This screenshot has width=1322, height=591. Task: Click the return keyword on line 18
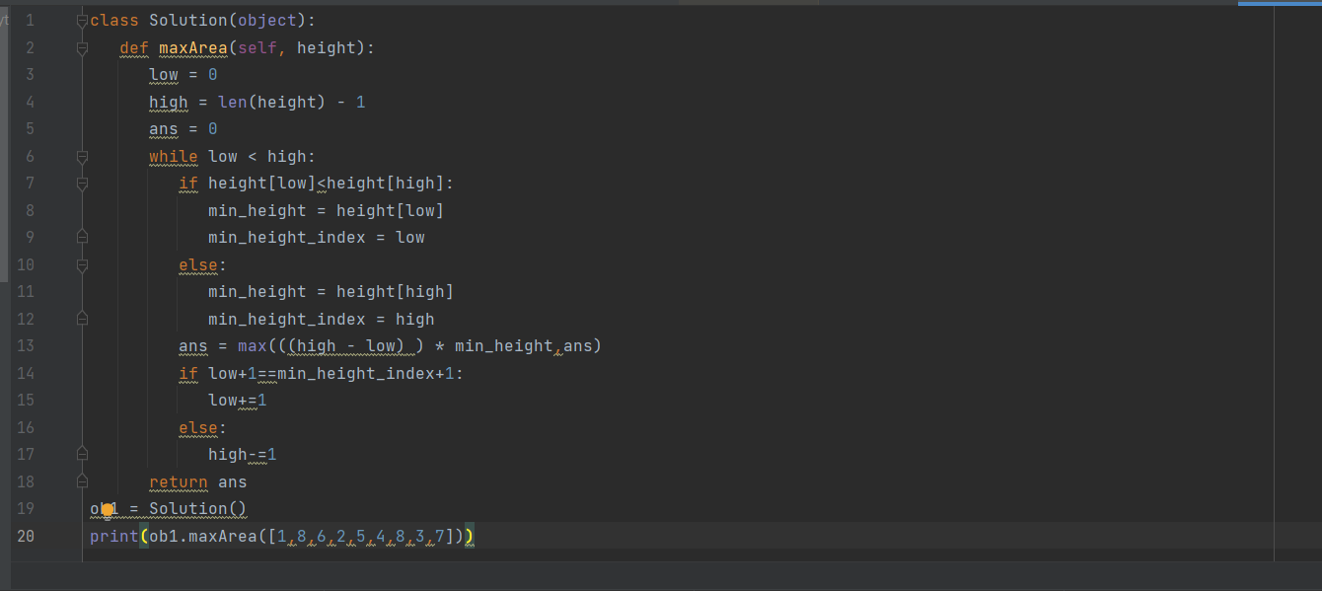178,482
